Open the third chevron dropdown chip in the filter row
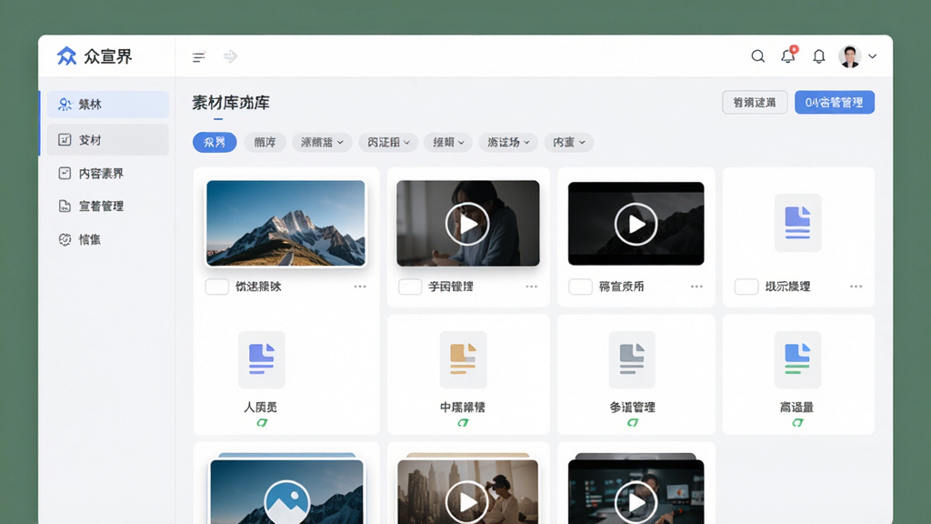The width and height of the screenshot is (931, 524). click(448, 143)
